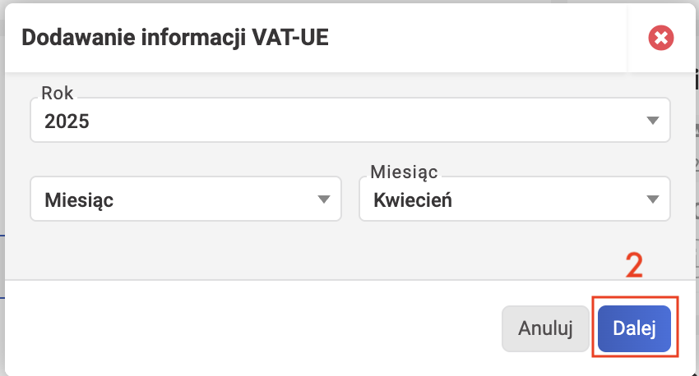Proceed with the blue Dalej button
This screenshot has height=376, width=699.
point(634,328)
